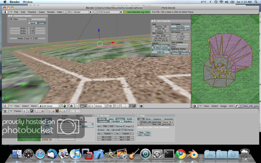Screen dimensions: 261x163
Task: Toggle the Interpol option
Action: tap(120, 119)
